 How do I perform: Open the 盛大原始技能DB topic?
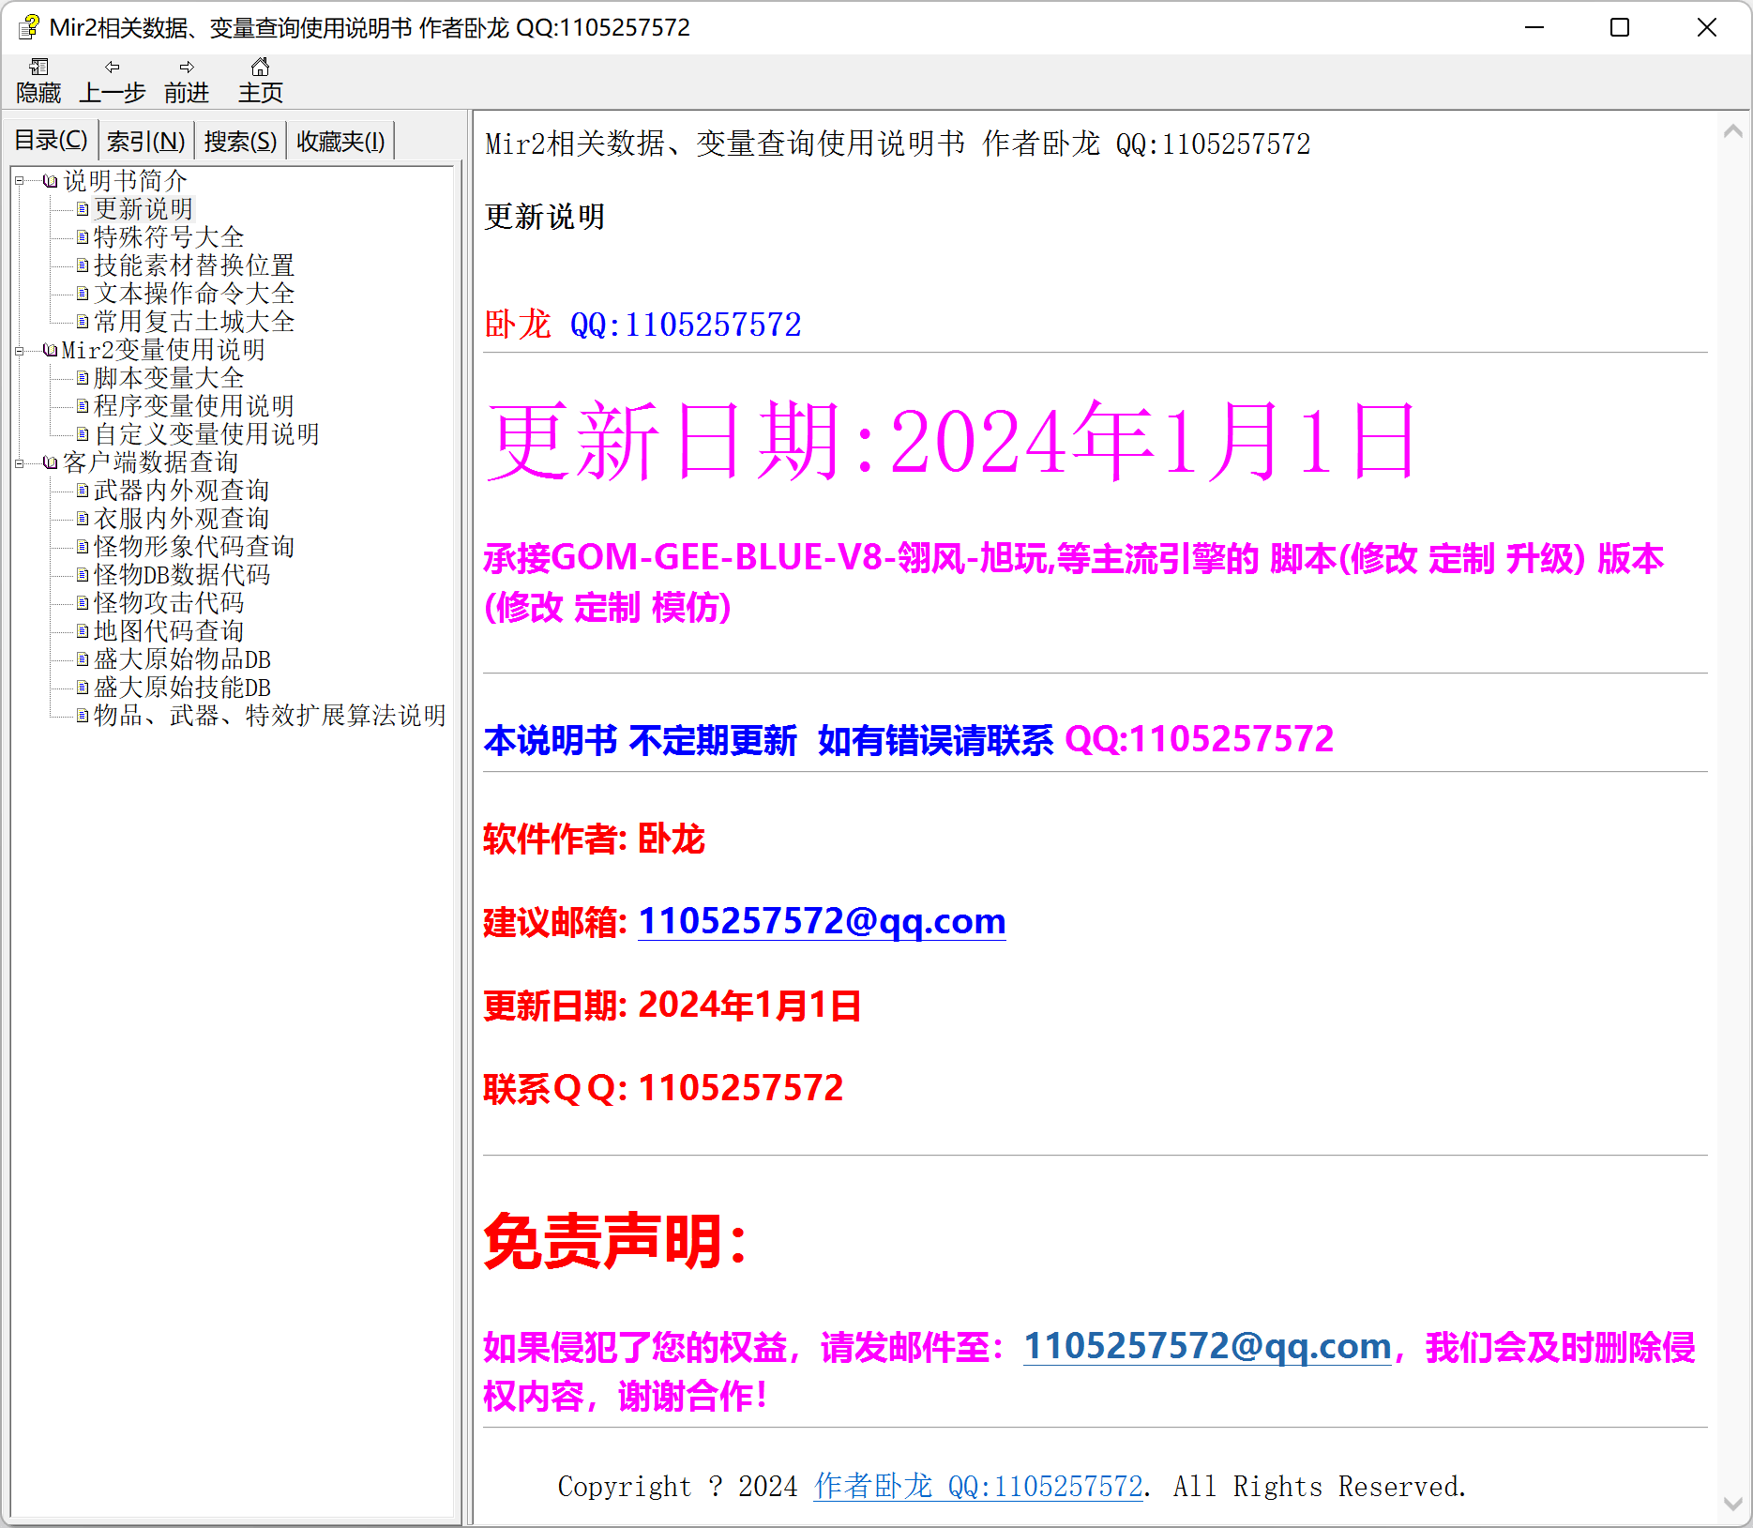pyautogui.click(x=182, y=688)
